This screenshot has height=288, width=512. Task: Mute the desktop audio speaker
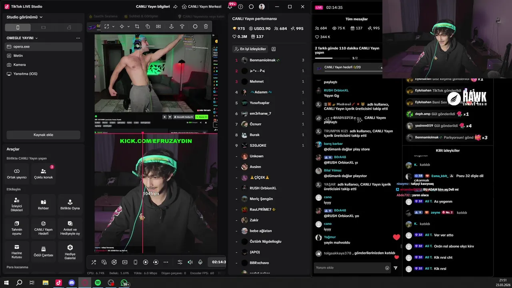click(x=190, y=262)
